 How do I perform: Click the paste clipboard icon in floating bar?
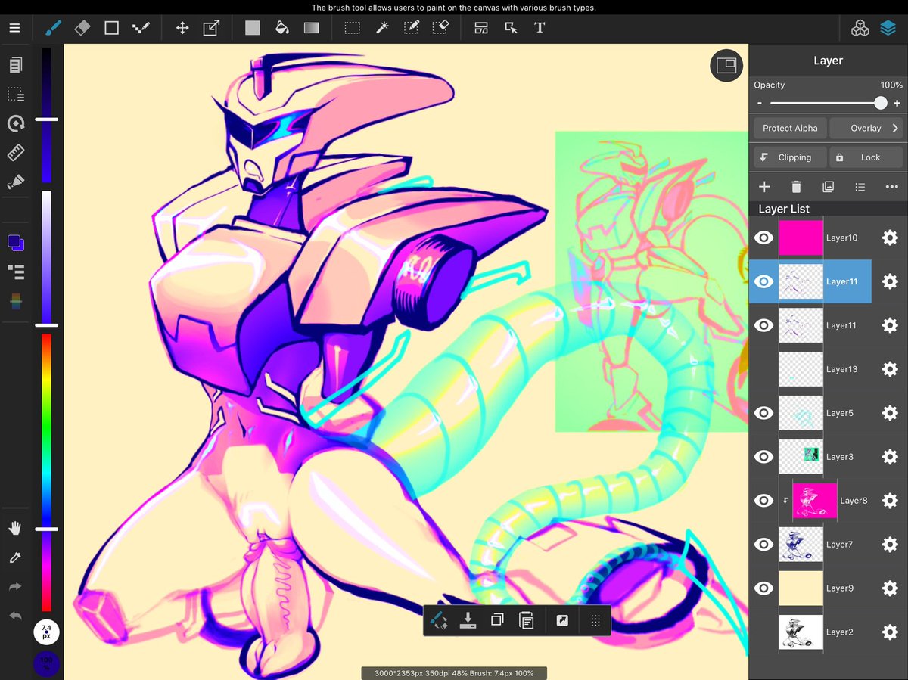tap(527, 620)
